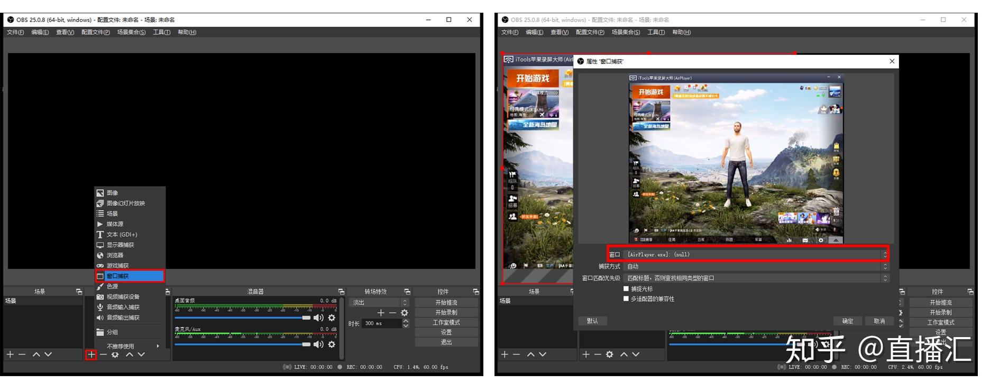Choose 图像幻灯片放映 from the add source menu
Screen dimensions: 999x392
point(130,203)
